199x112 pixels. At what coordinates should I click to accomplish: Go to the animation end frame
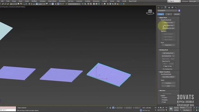(166, 108)
